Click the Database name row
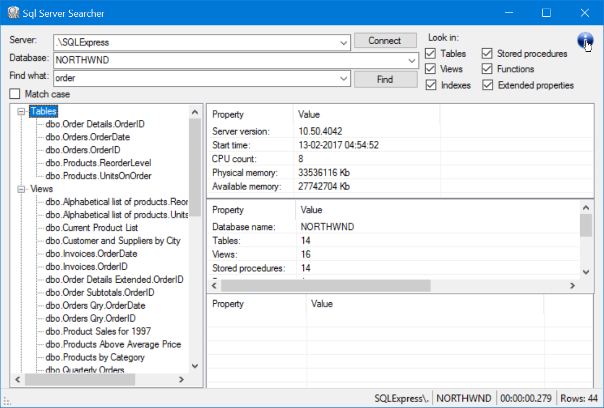 pyautogui.click(x=394, y=227)
